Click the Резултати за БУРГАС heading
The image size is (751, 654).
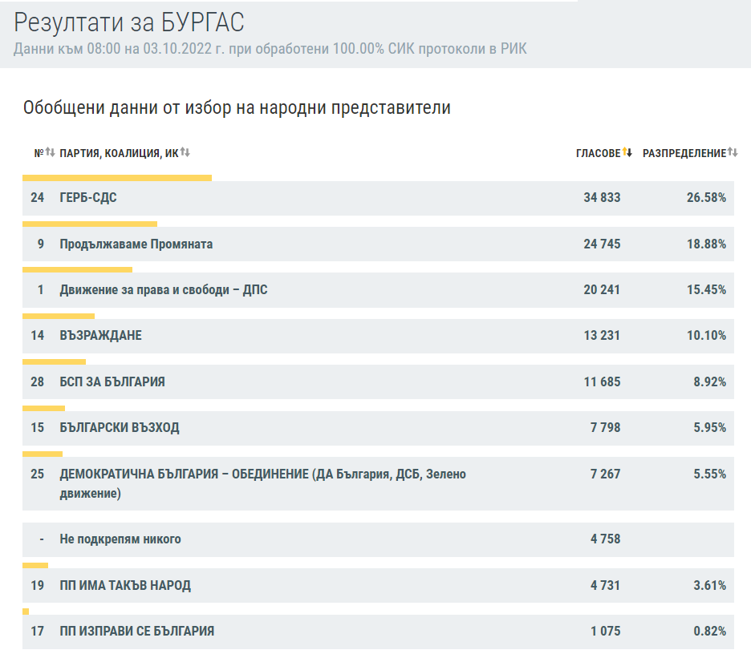coord(129,22)
